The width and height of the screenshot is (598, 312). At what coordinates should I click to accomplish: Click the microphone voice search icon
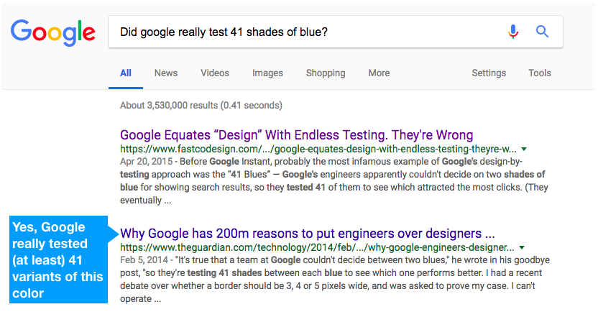tap(512, 32)
